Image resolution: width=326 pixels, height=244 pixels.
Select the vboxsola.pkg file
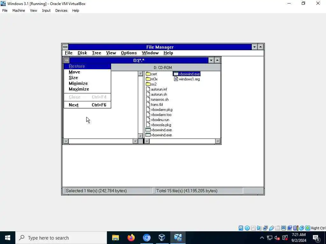coord(159,125)
